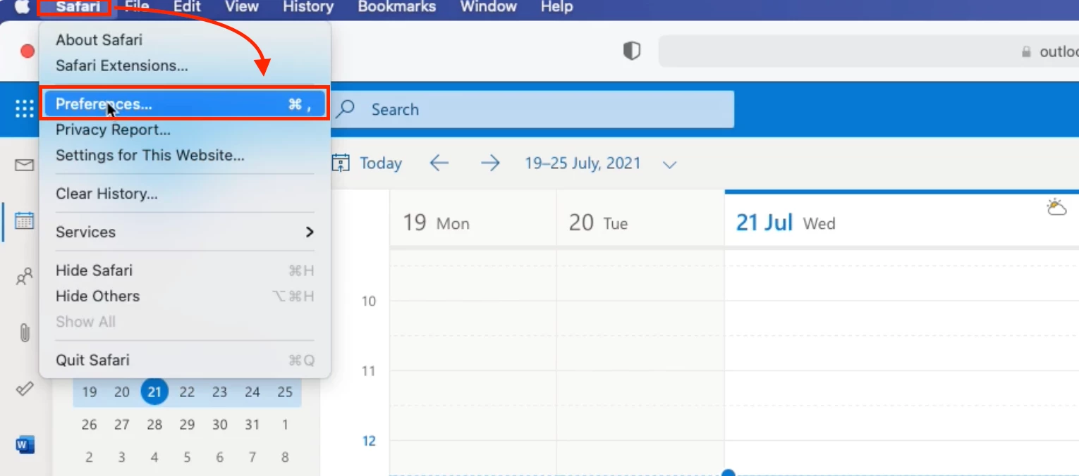Screen dimensions: 1079x476
Task: Open Privacy Report…
Action: (x=185, y=130)
